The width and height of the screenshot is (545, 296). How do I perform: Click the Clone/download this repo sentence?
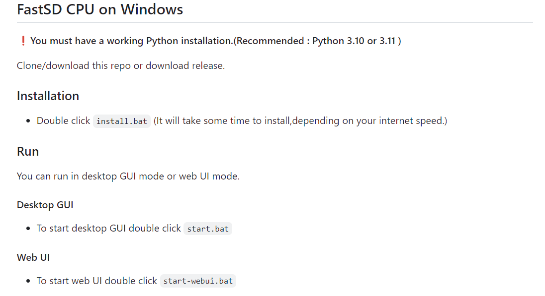[121, 65]
